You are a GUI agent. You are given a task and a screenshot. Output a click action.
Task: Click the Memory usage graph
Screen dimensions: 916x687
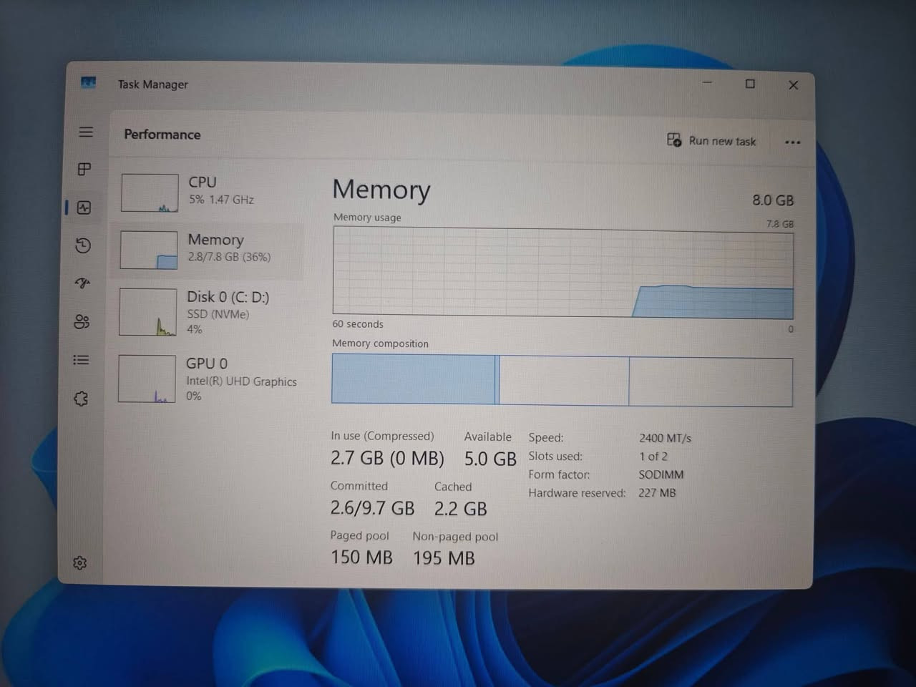[563, 273]
